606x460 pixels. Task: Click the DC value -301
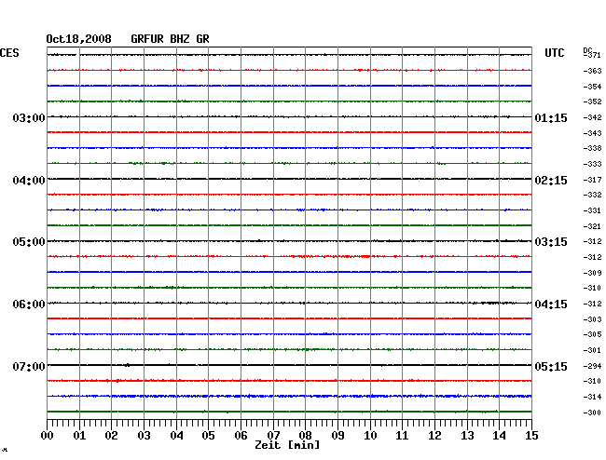(592, 350)
